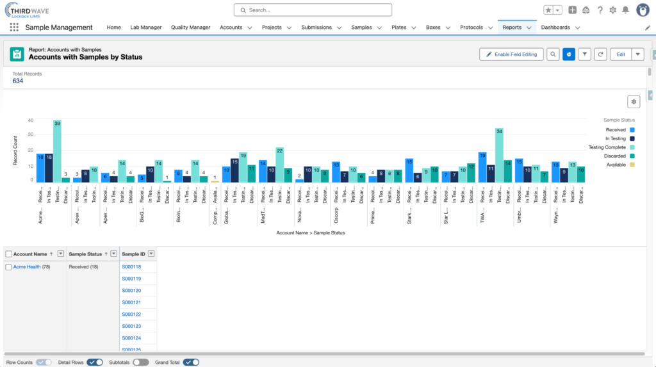Expand the Reports tab chevron
Image resolution: width=656 pixels, height=367 pixels.
[529, 28]
